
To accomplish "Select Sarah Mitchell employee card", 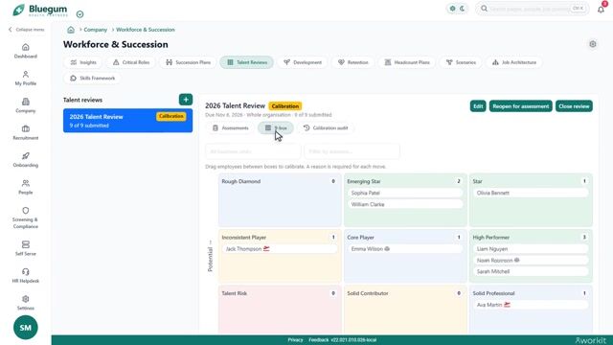I will pyautogui.click(x=531, y=271).
